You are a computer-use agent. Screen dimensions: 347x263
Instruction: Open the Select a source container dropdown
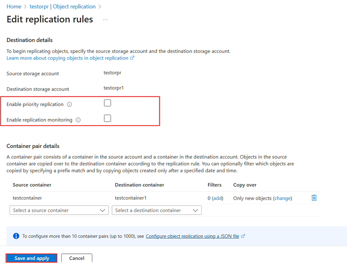click(59, 210)
